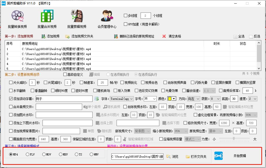Click the 清空表格 button label
The image size is (266, 168).
click(175, 36)
